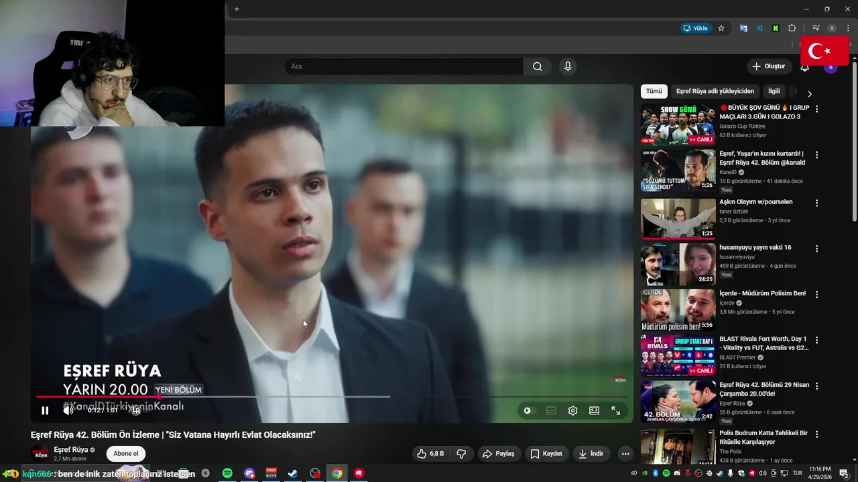Open the blue sound-waves extension icon

click(x=759, y=28)
